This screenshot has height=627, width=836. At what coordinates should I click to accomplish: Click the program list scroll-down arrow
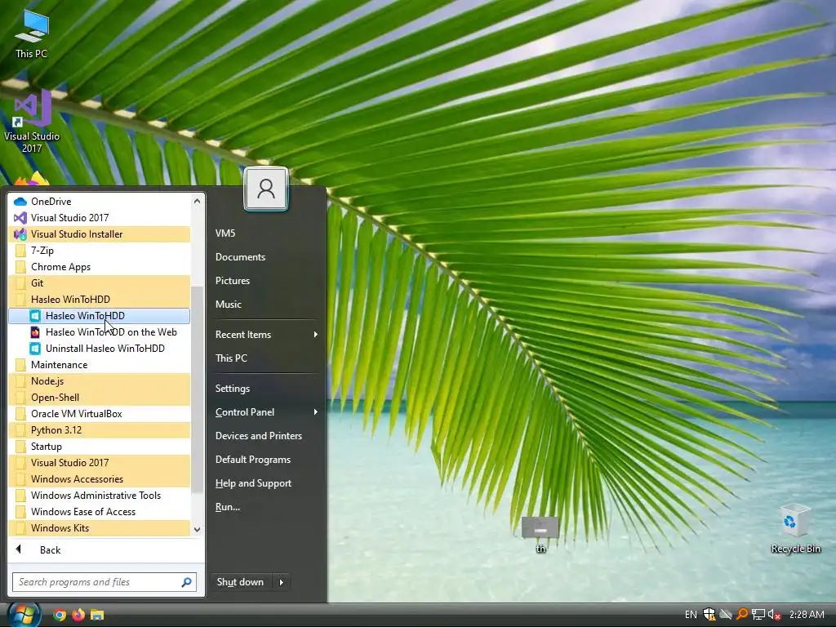(198, 529)
